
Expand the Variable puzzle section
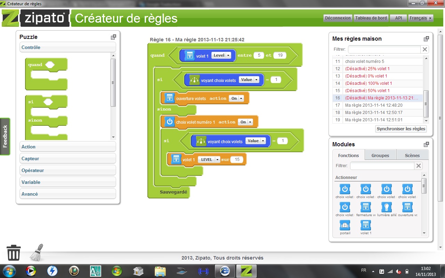tap(68, 182)
